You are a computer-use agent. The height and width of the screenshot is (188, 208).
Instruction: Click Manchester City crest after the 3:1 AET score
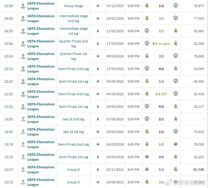pyautogui.click(x=176, y=94)
